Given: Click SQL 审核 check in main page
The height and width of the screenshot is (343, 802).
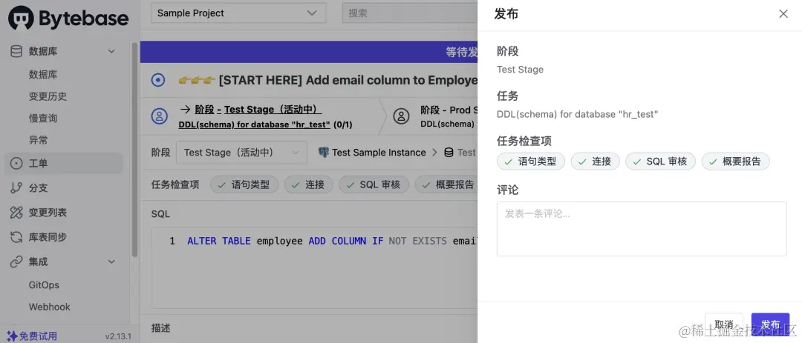Looking at the screenshot, I should click(x=374, y=184).
